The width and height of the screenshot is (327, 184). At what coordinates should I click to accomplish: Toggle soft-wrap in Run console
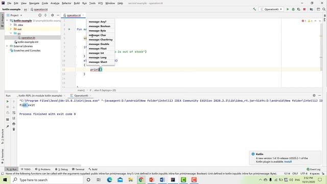(x=14, y=112)
